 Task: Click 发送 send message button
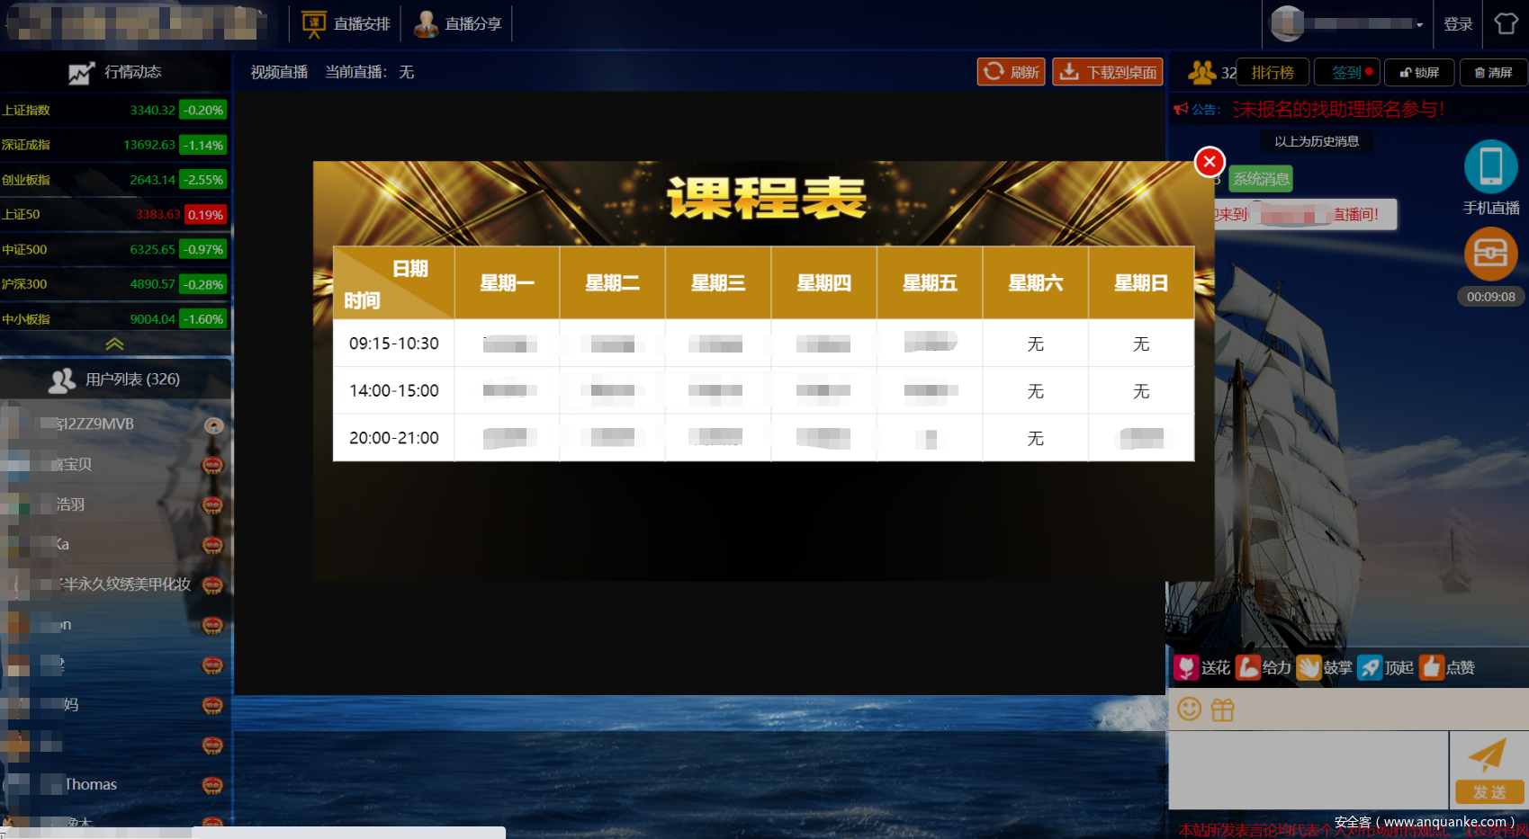tap(1489, 792)
